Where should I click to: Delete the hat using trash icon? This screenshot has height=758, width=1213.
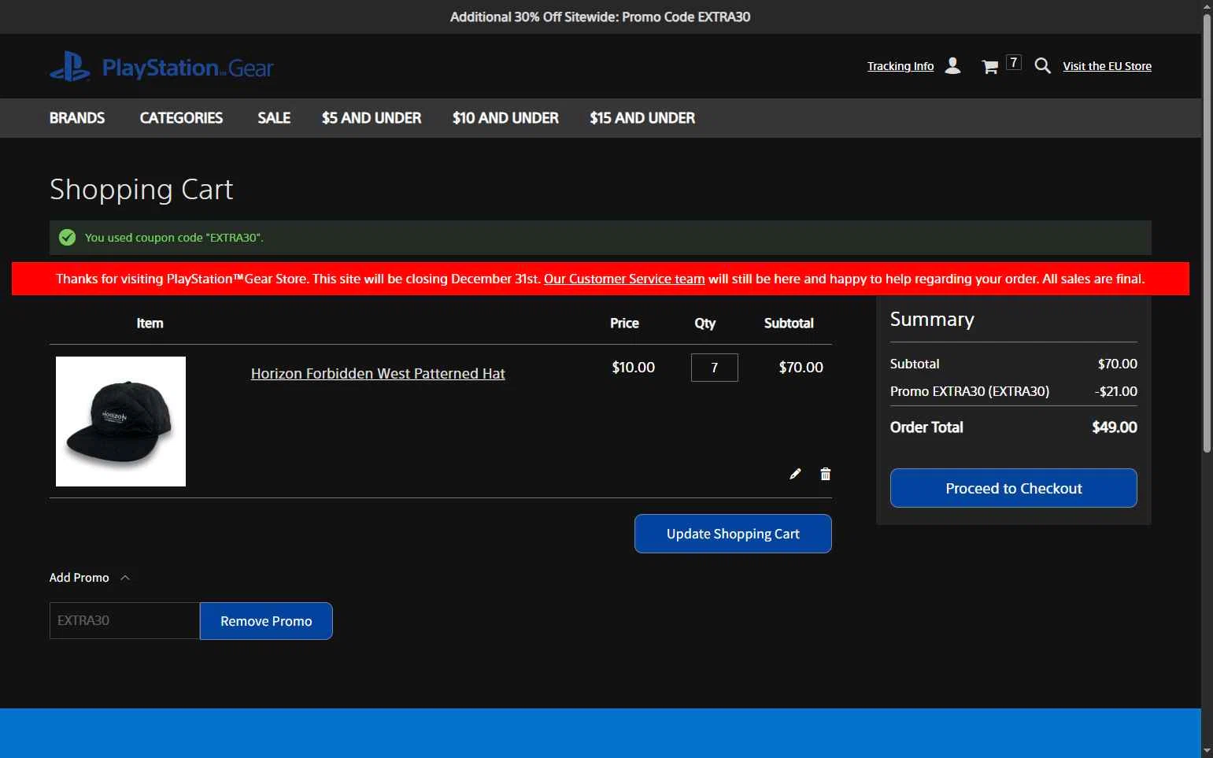tap(825, 474)
